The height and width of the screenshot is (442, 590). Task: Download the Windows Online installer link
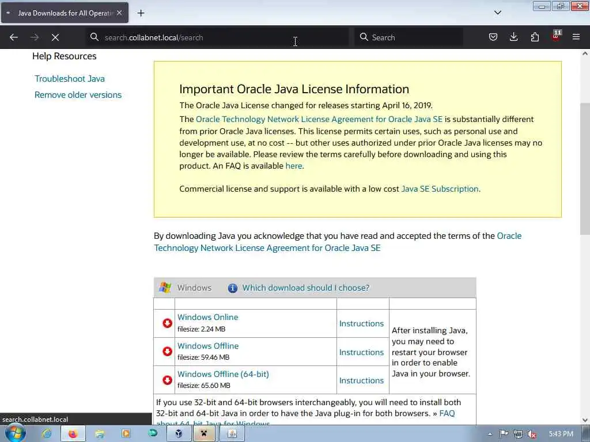pyautogui.click(x=207, y=317)
